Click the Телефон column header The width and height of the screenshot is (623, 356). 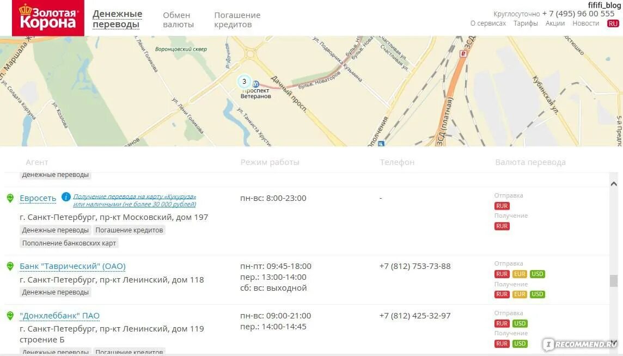397,162
